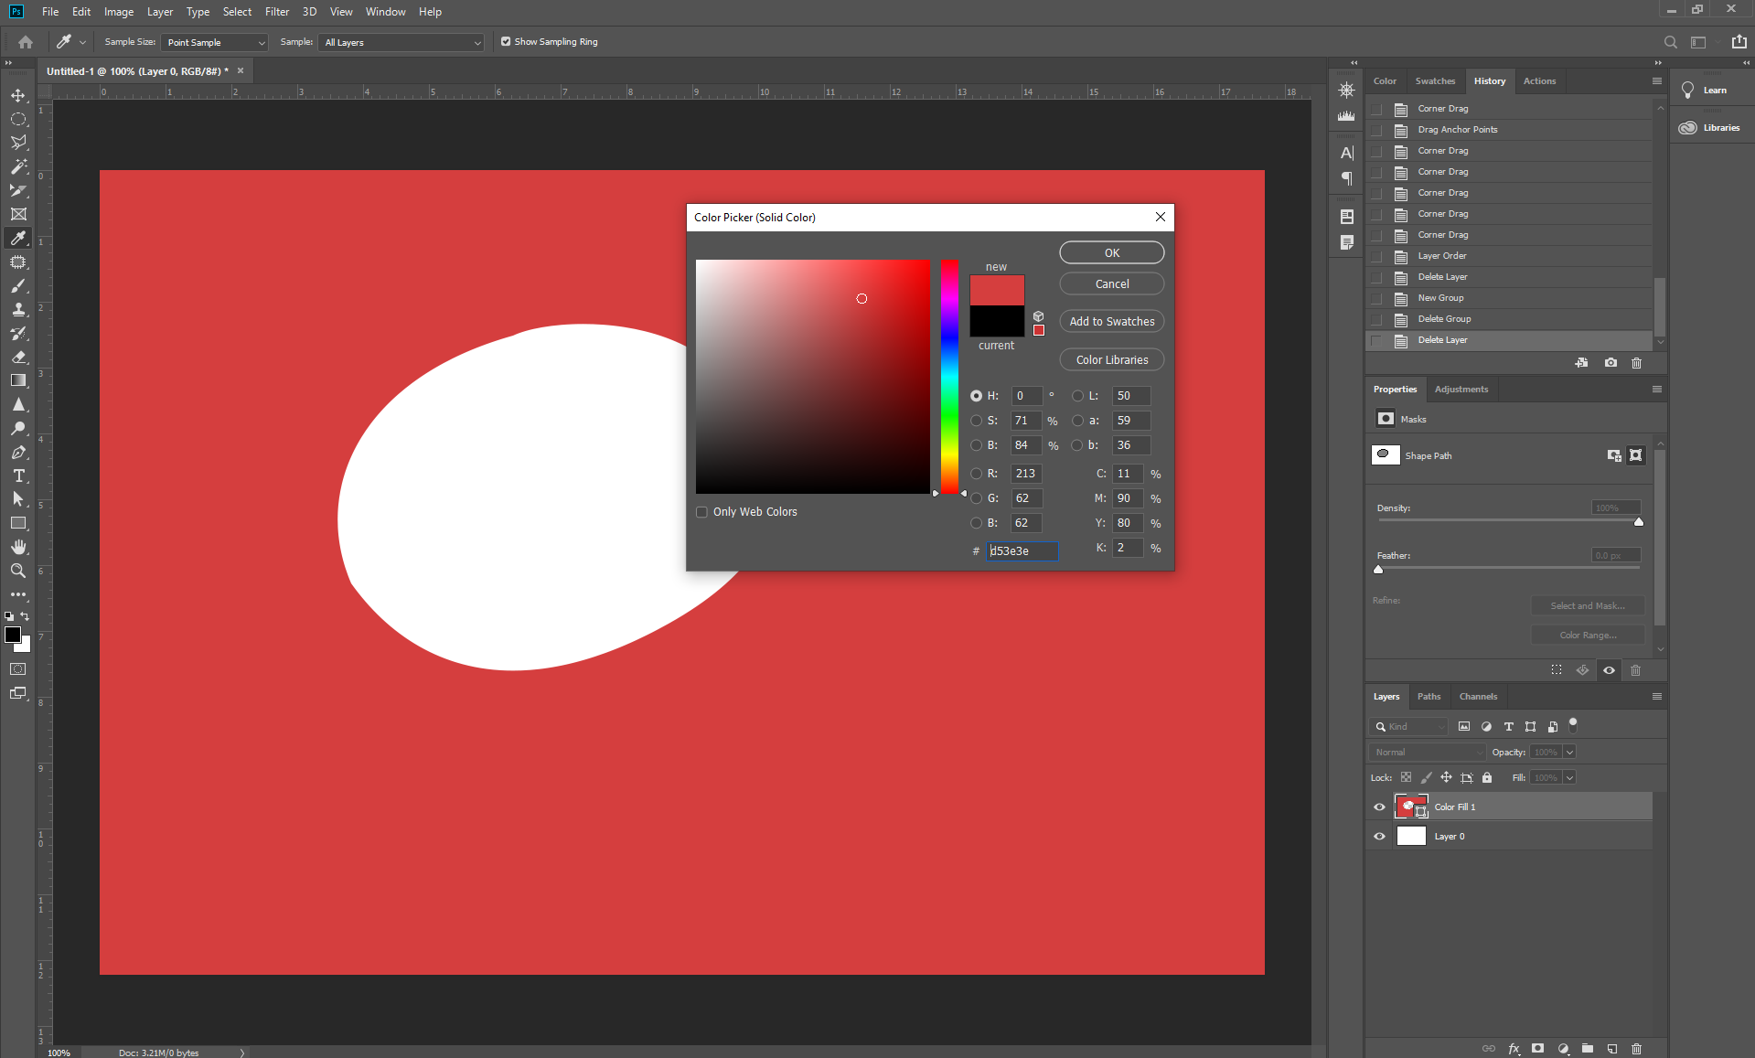
Task: Select the Horizontal Type tool
Action: pyautogui.click(x=18, y=476)
